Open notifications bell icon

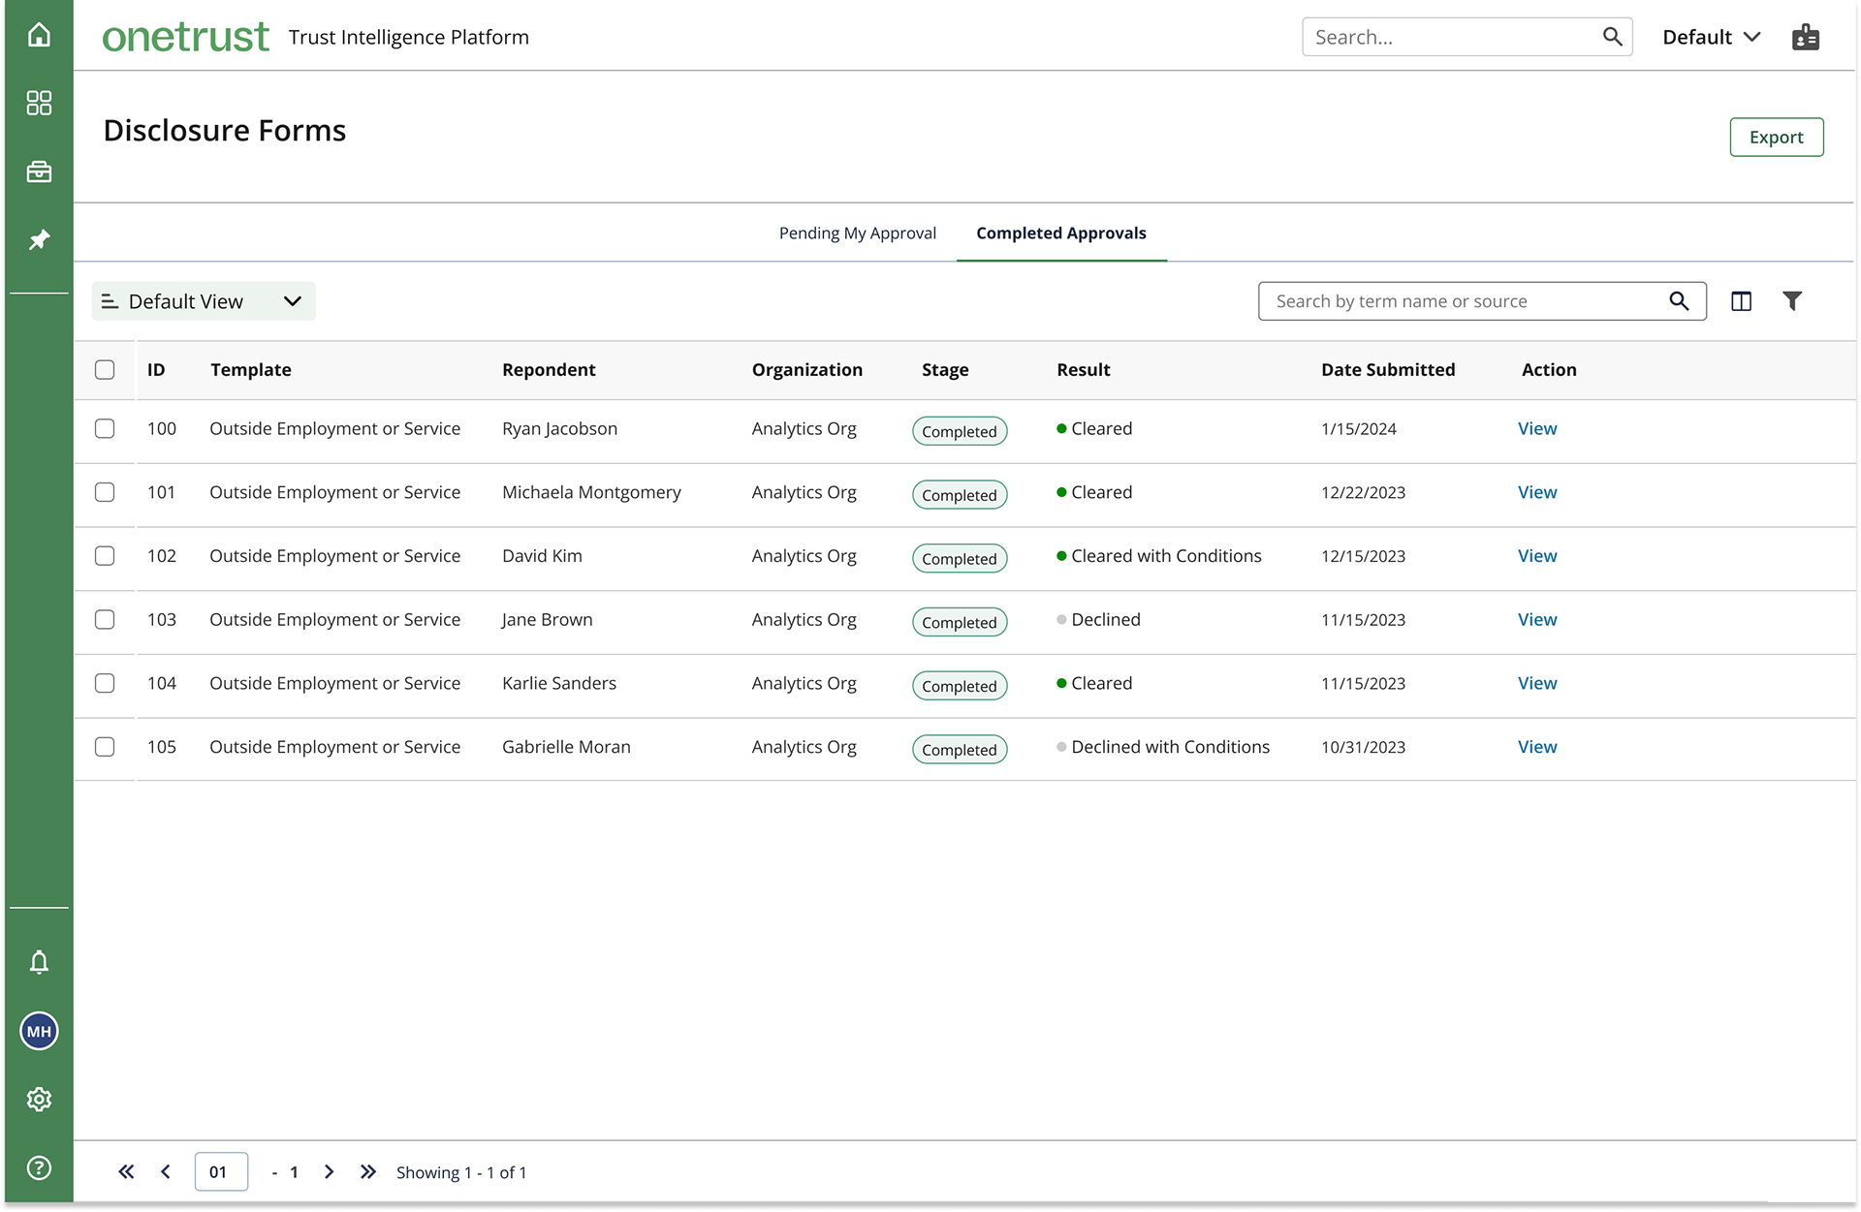[x=39, y=962]
